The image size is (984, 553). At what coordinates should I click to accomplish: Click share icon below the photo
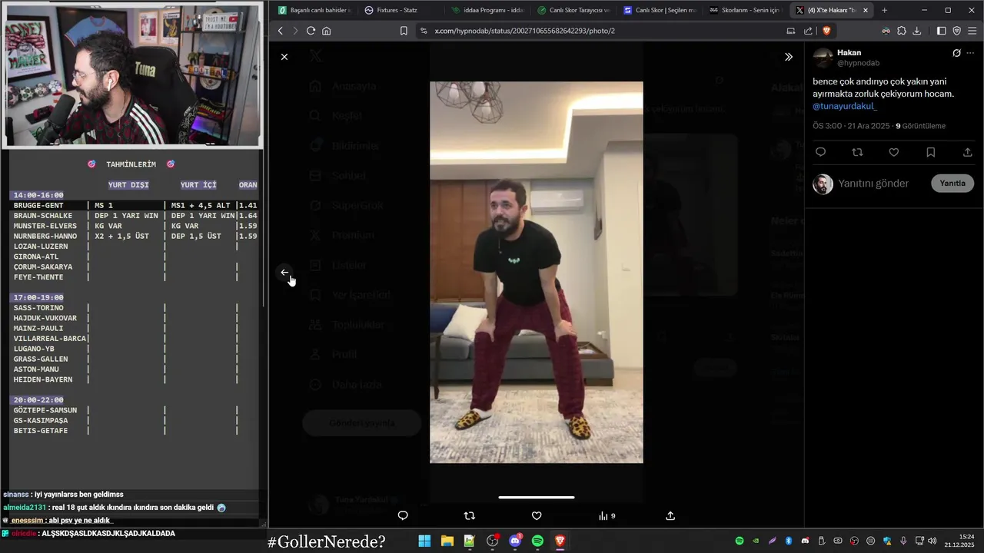tap(670, 516)
